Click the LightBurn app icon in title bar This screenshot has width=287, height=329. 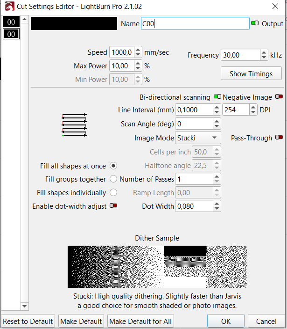click(10, 6)
